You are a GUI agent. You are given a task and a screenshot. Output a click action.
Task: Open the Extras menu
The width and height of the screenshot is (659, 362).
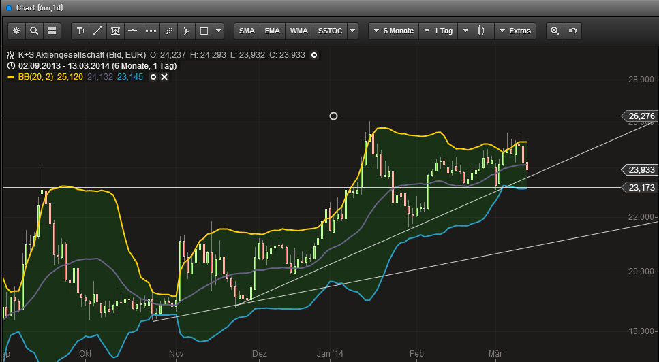[x=515, y=31]
